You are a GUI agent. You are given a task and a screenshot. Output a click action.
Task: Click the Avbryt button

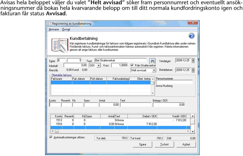tap(186, 144)
